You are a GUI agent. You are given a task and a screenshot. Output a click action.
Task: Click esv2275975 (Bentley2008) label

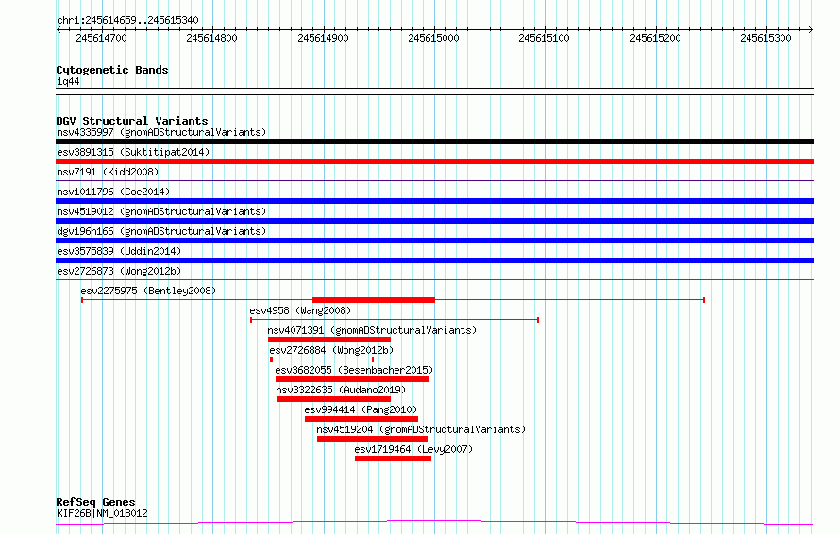(148, 291)
